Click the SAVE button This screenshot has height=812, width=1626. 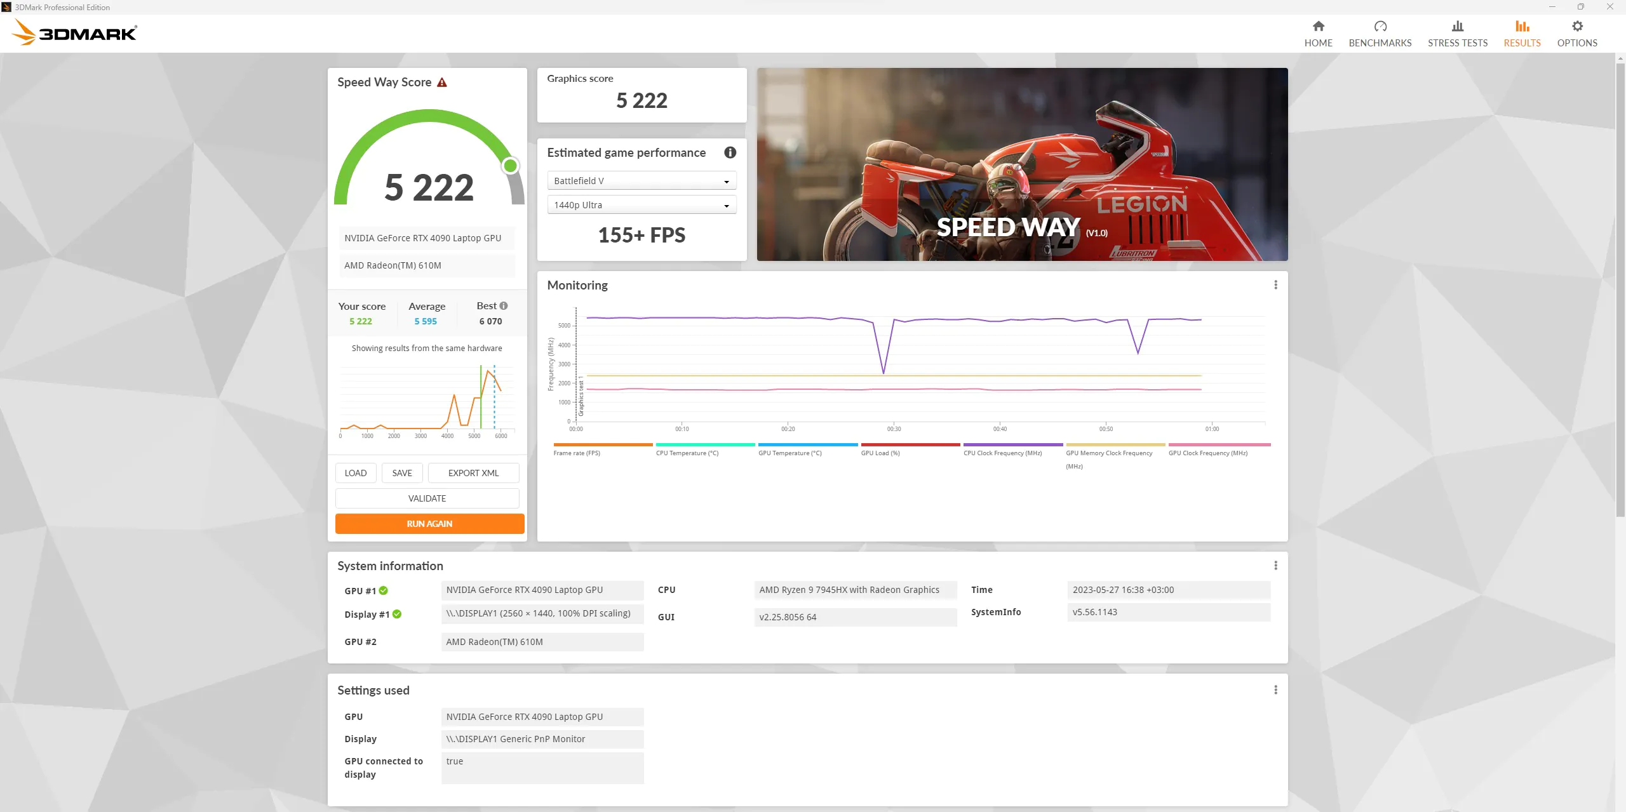click(x=402, y=473)
